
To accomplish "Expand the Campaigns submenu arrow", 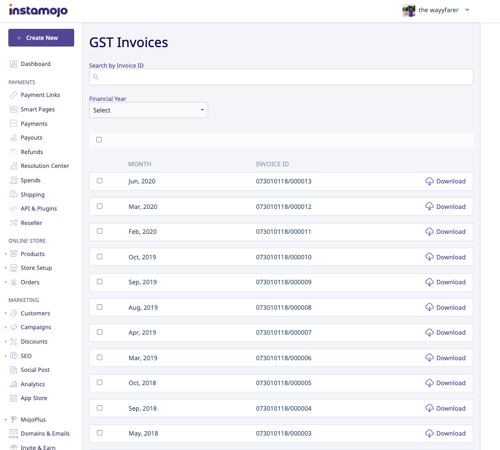I will [6, 327].
